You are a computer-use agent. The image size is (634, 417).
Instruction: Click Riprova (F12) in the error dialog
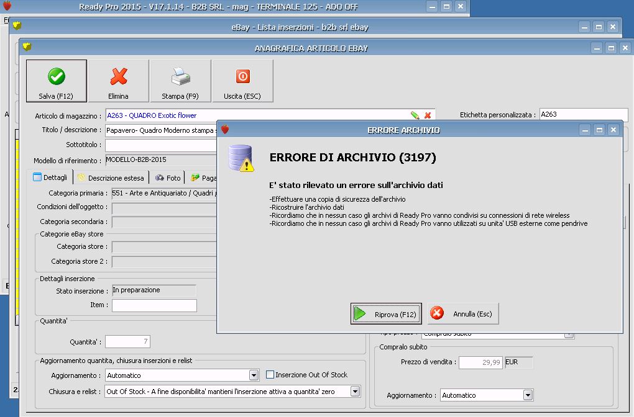[x=386, y=313]
